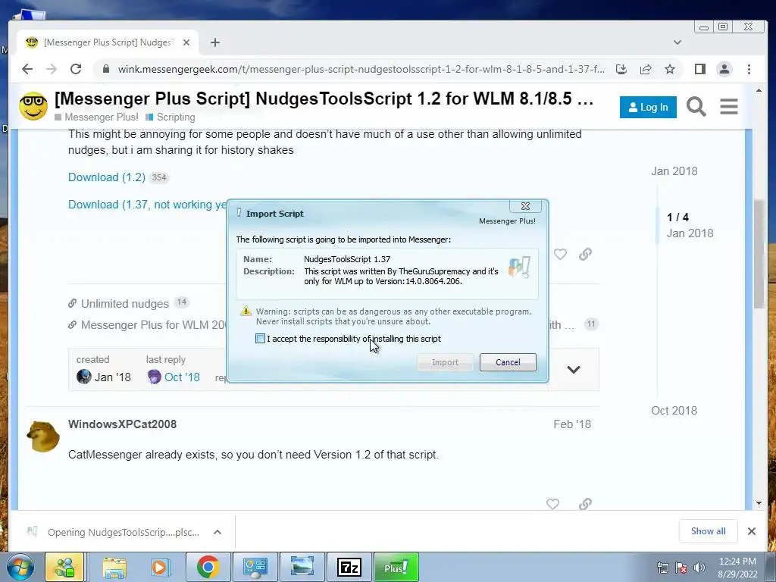776x582 pixels.
Task: Toggle the Chrome side panel
Action: click(x=699, y=69)
